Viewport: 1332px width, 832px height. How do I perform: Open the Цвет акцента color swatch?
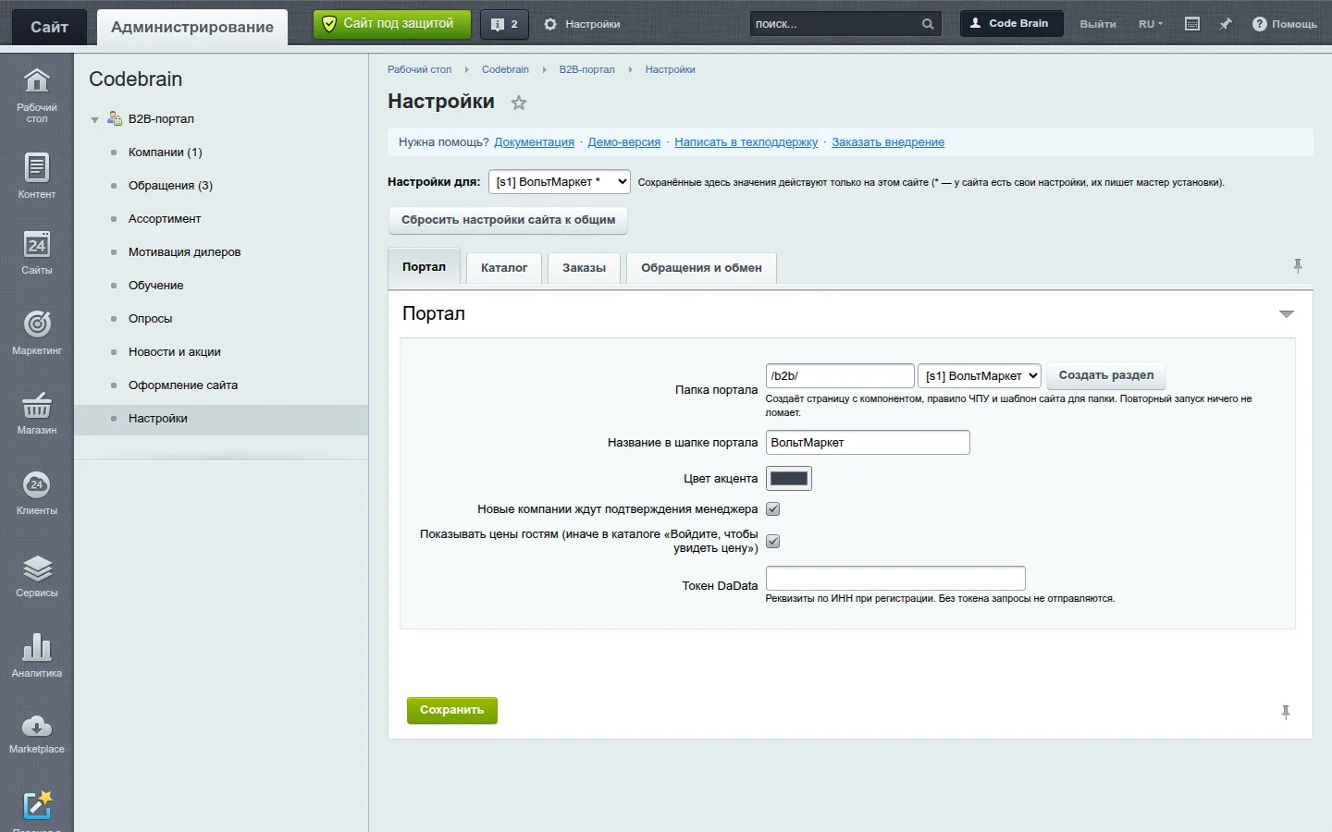[x=789, y=478]
